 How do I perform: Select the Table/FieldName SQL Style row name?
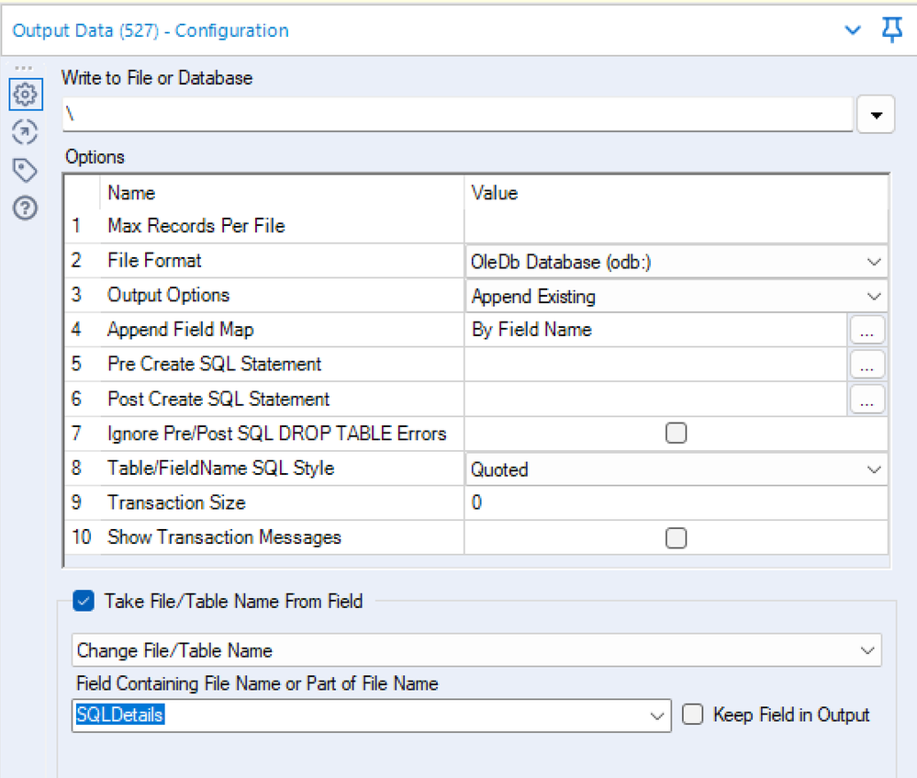tap(220, 468)
